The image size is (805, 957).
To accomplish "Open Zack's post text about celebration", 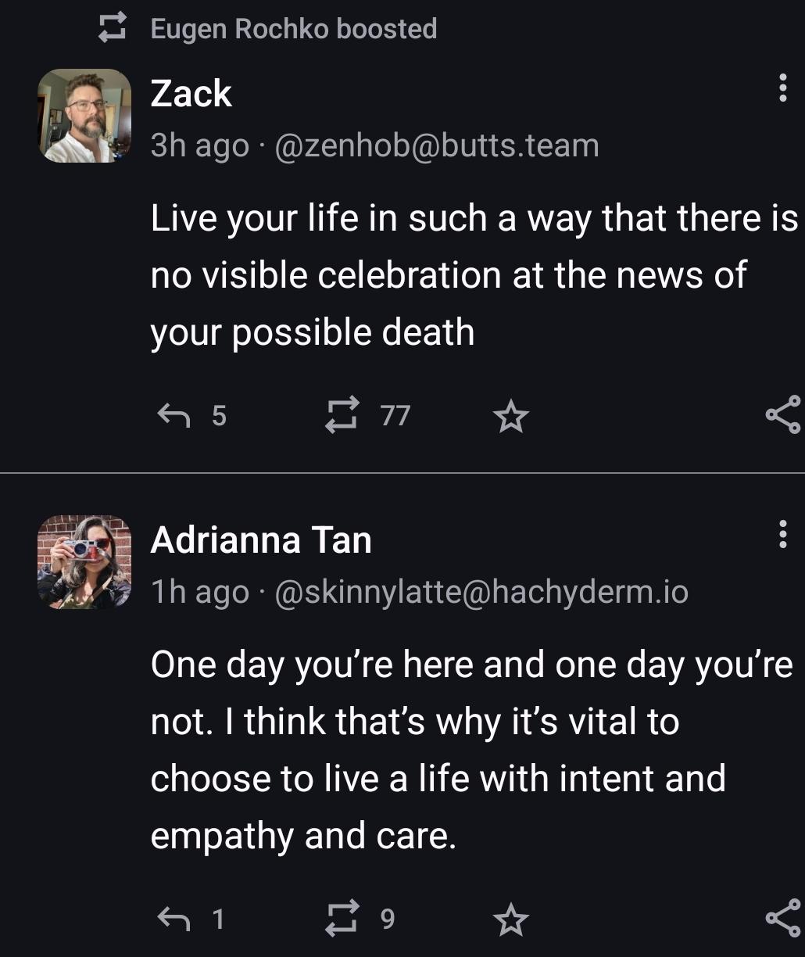I will [474, 274].
